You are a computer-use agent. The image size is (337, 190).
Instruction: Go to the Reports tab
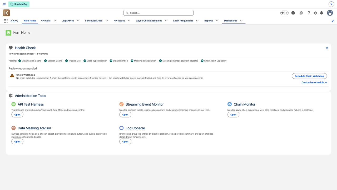tap(209, 21)
